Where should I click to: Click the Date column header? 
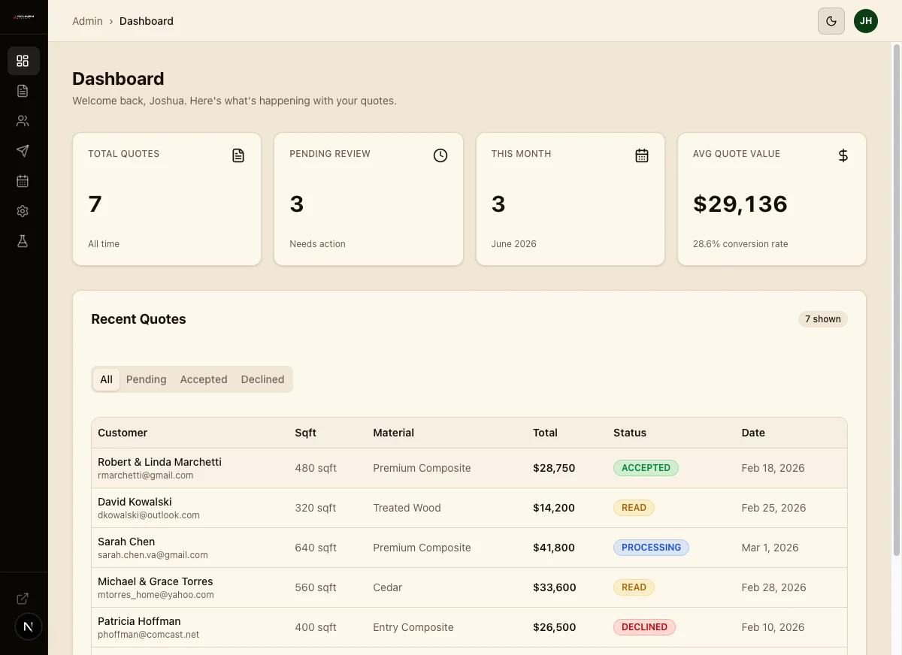coord(753,433)
